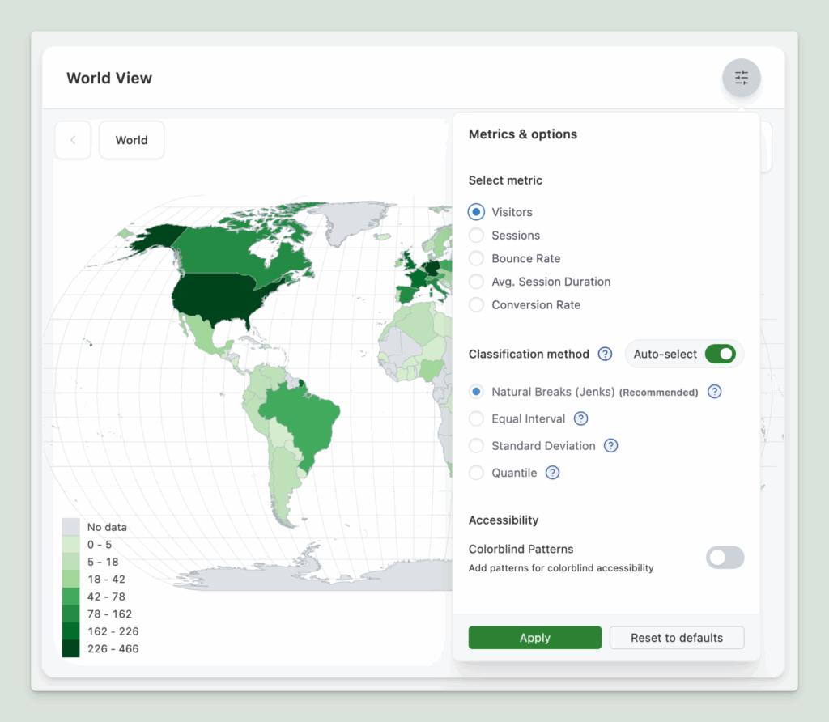Enable the Colorblind Patterns toggle

pyautogui.click(x=725, y=558)
